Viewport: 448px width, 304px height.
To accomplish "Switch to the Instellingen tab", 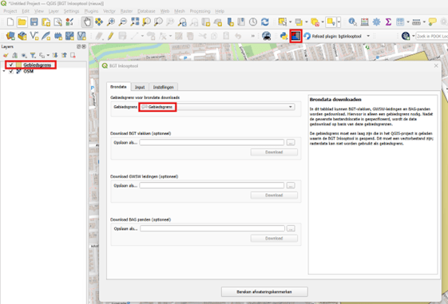I will 163,87.
